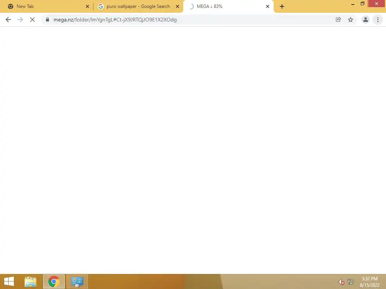Close the MEGA tab
The height and width of the screenshot is (289, 386).
268,6
